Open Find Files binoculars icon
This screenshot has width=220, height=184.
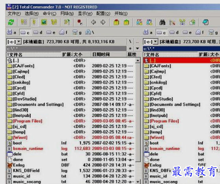coord(162,23)
